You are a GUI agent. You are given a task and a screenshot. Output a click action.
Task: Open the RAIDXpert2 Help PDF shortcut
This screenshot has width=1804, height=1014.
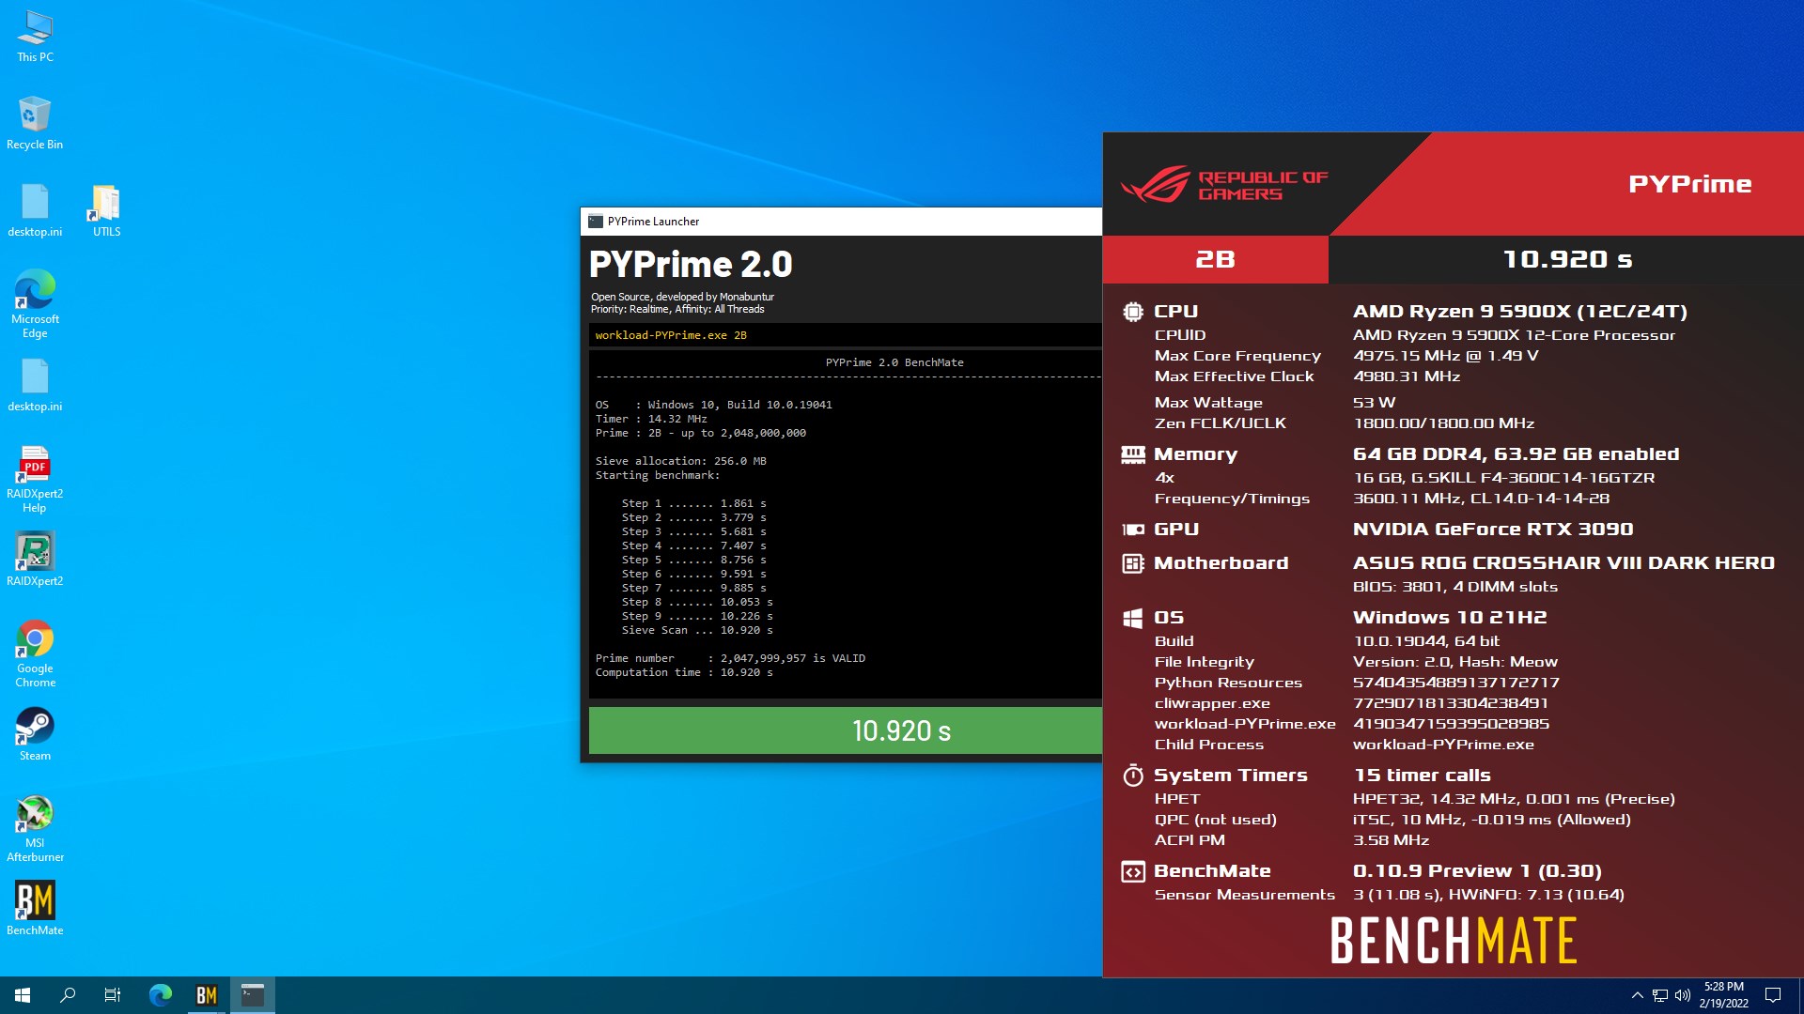pos(35,479)
